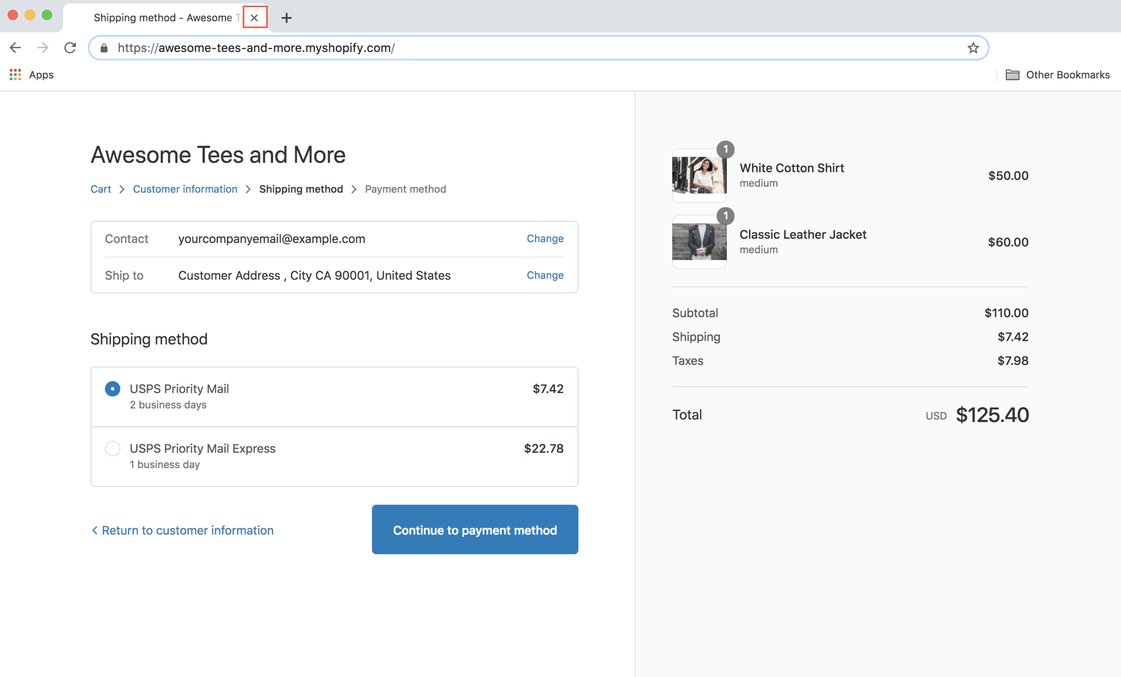Click the Customer Address ship-to text

pyautogui.click(x=314, y=276)
